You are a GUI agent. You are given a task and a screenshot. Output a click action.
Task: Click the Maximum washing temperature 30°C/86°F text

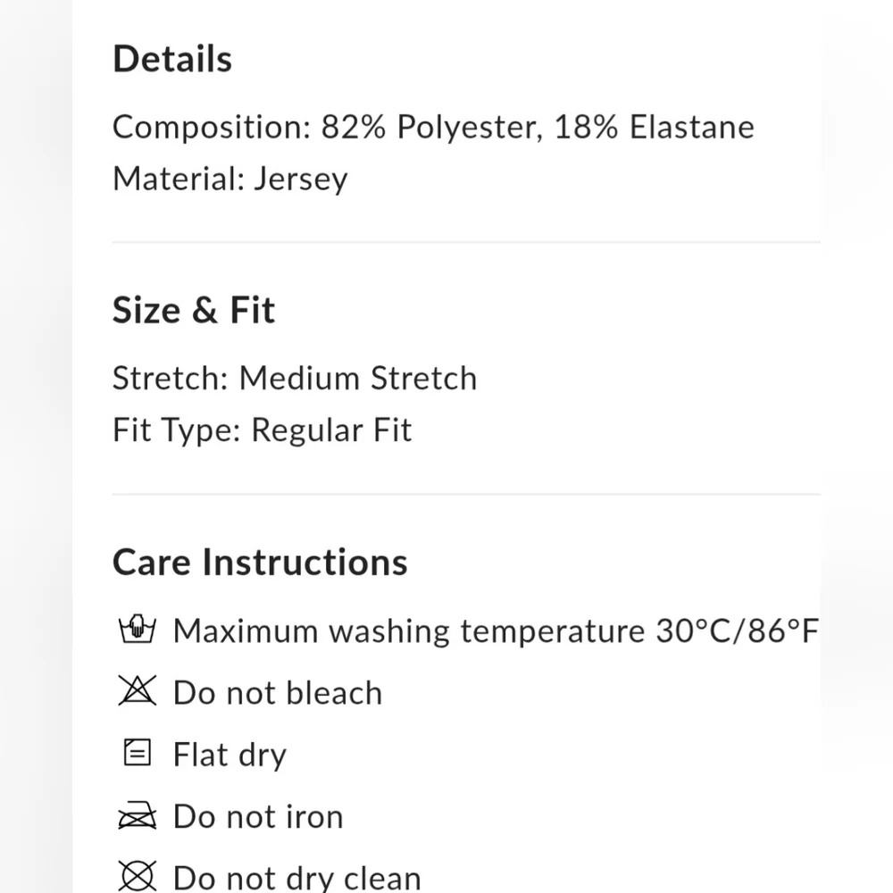[x=496, y=630]
